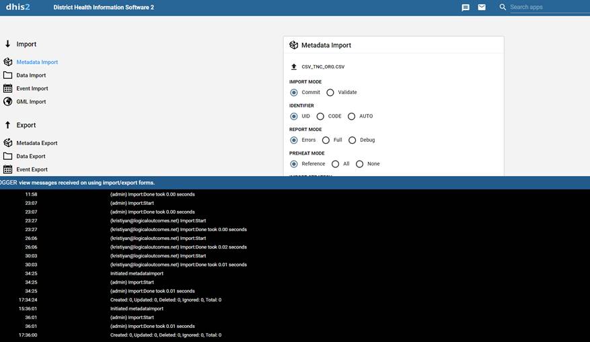The width and height of the screenshot is (590, 342).
Task: Select None preheat mode
Action: (360, 164)
